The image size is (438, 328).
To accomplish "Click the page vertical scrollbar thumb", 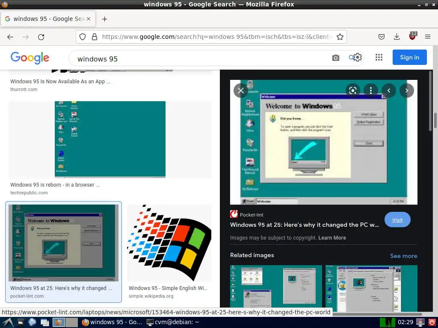I will [435, 120].
